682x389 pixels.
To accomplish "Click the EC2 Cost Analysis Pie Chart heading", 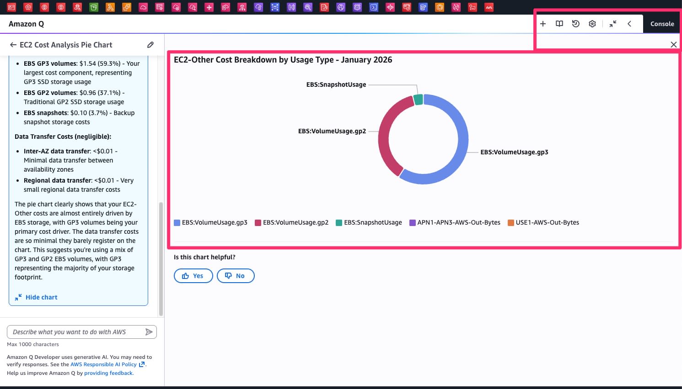I will [x=66, y=45].
